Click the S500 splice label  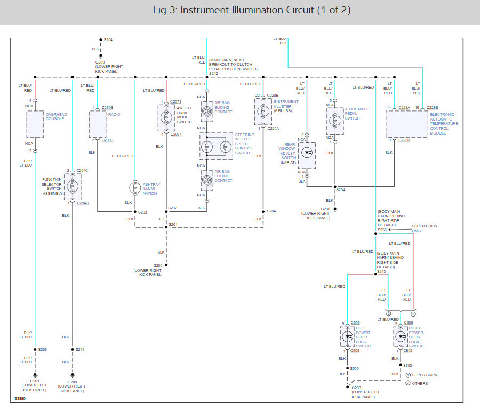coord(355,369)
